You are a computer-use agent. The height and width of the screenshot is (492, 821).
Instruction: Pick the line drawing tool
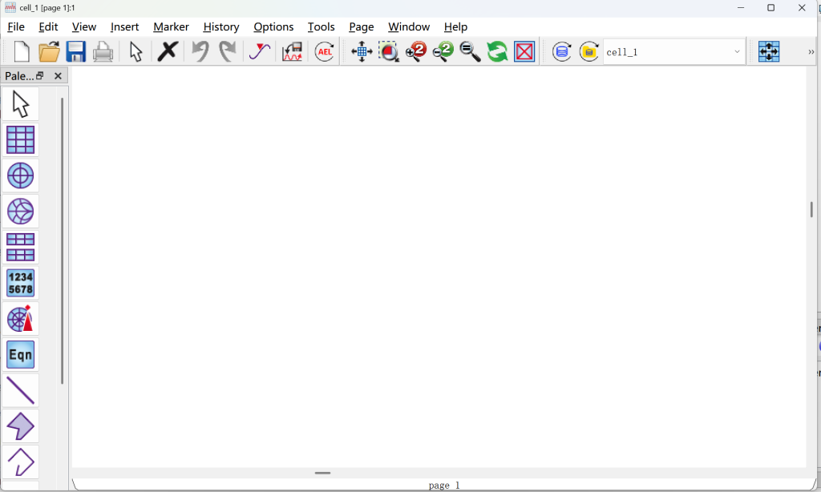20,390
